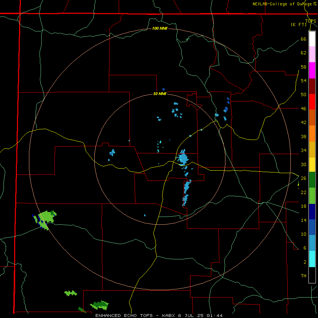
Task: Select the light blue legend swatch
Action: (312, 243)
